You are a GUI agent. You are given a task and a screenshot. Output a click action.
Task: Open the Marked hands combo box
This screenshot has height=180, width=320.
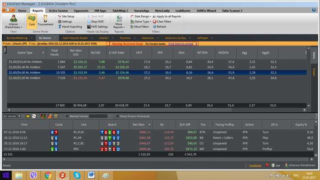pos(101,116)
